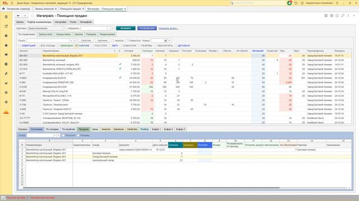Click the shopping bag icon in left sidebar

(x=6, y=45)
